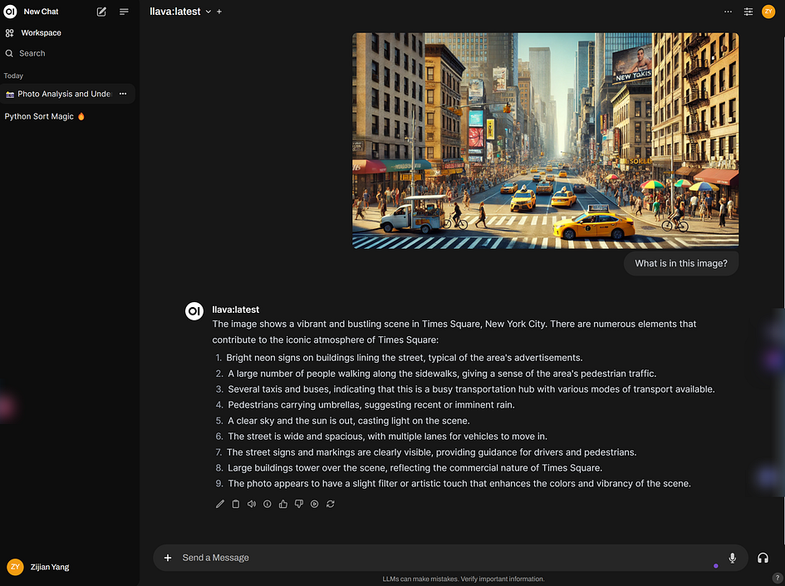The image size is (785, 586).
Task: Give the response a thumbs up
Action: (283, 504)
